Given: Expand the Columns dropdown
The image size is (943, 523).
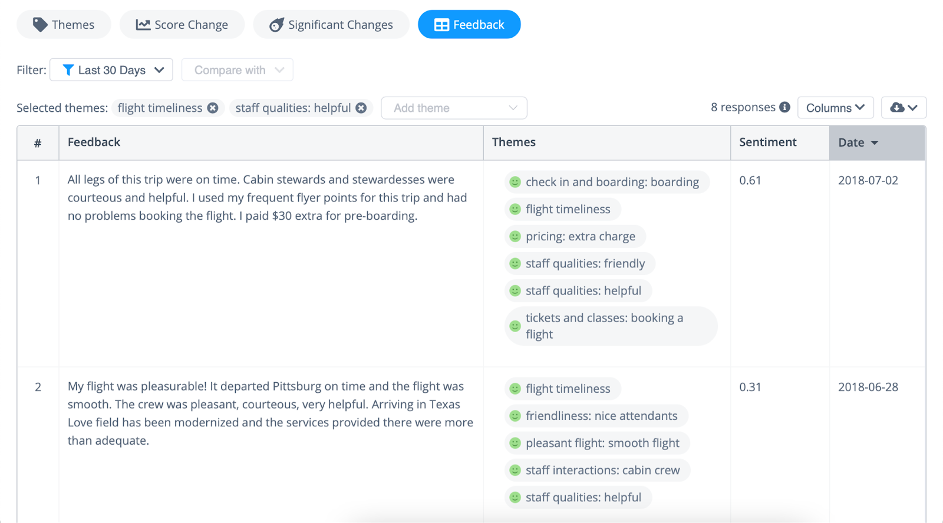Looking at the screenshot, I should tap(835, 108).
